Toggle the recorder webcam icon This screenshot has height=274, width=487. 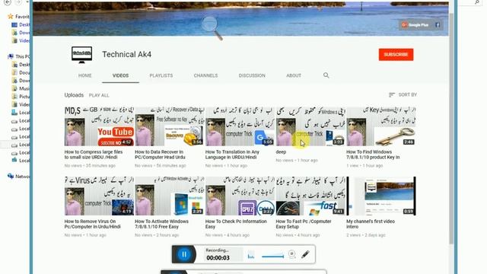[x=291, y=254]
